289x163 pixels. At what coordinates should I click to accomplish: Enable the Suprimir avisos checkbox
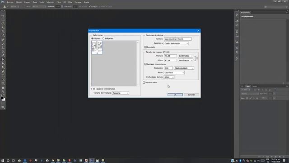[144, 82]
